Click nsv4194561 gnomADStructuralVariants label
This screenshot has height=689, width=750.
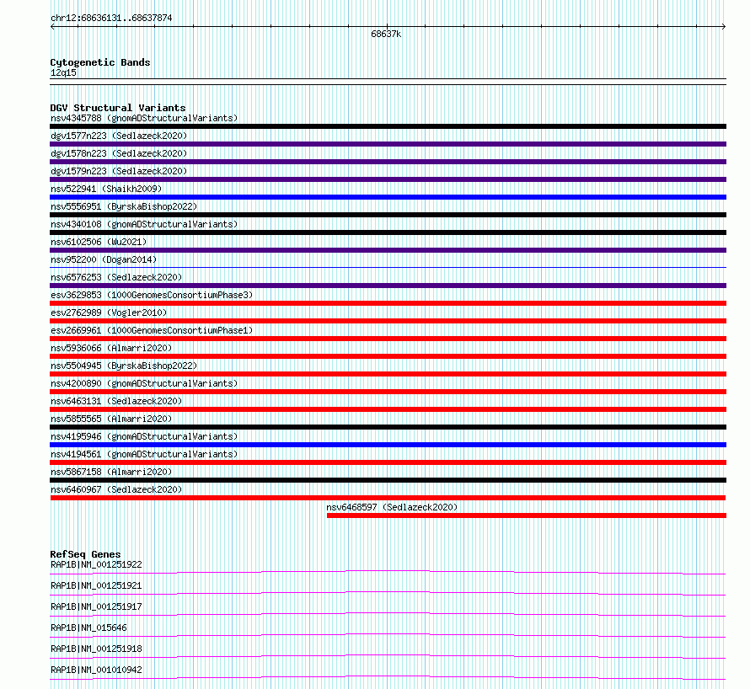(x=144, y=454)
